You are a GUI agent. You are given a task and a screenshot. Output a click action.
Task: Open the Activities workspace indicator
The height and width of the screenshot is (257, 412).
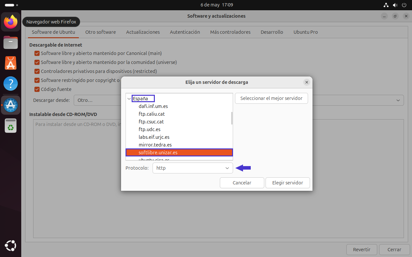[12, 5]
